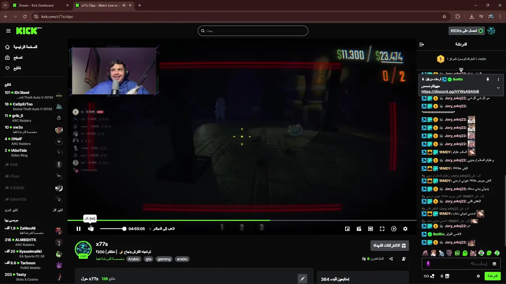This screenshot has width=506, height=284.
Task: Open CaSpErToo channel in sidebar
Action: pyautogui.click(x=34, y=106)
